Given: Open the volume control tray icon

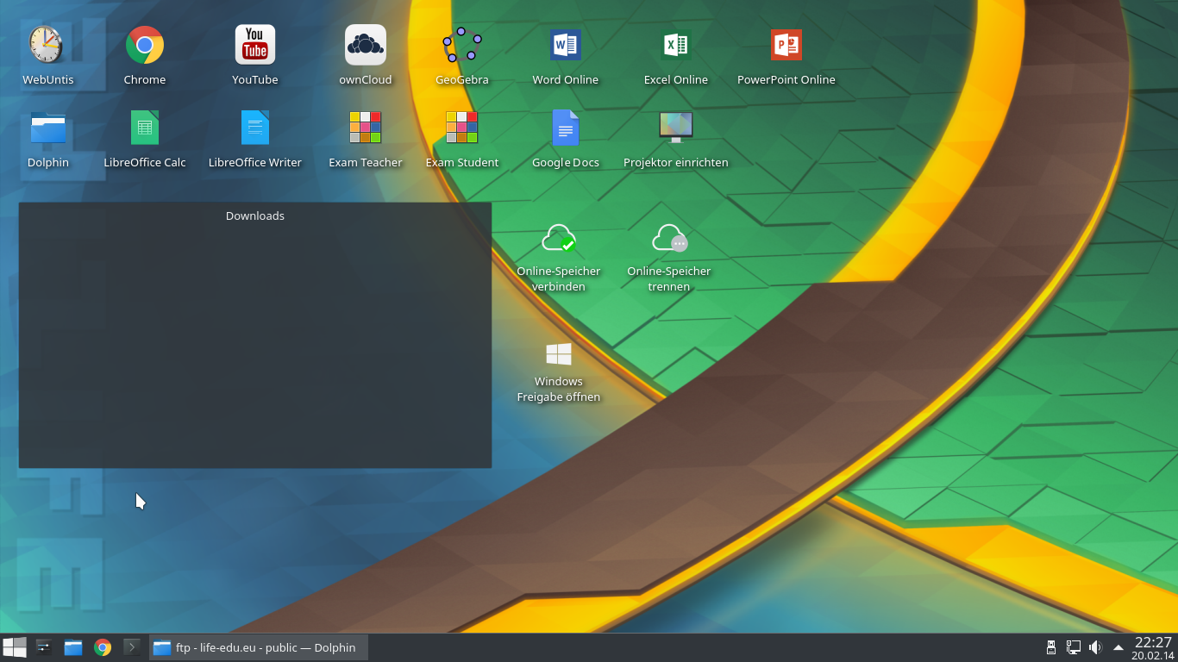Looking at the screenshot, I should (1095, 647).
